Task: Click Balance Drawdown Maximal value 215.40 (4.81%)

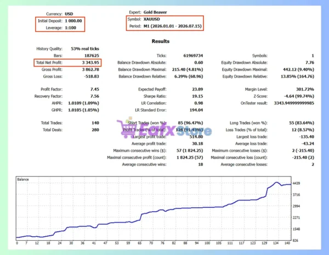Action: pos(188,70)
